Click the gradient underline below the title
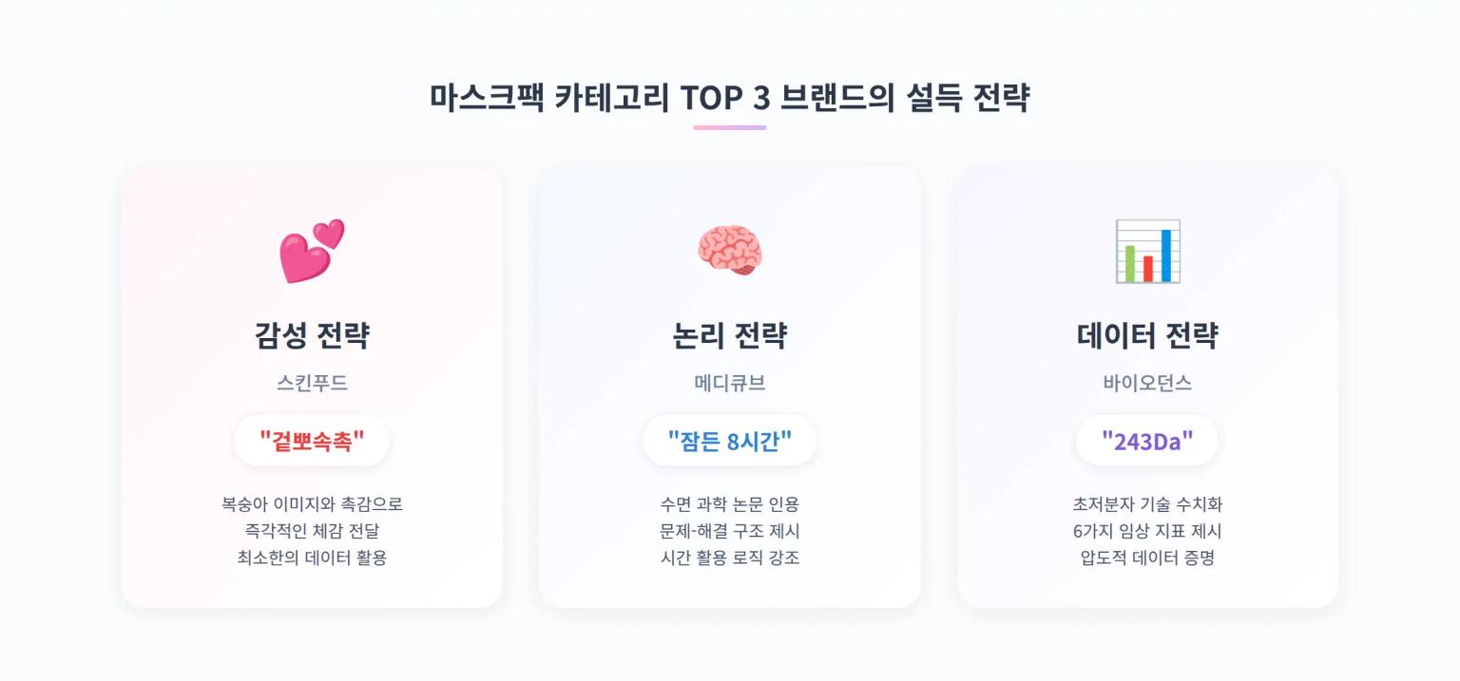 coord(729,127)
